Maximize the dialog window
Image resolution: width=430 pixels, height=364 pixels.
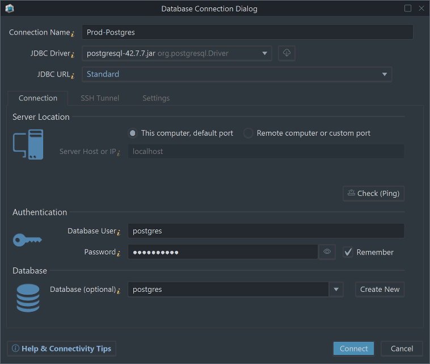click(407, 9)
